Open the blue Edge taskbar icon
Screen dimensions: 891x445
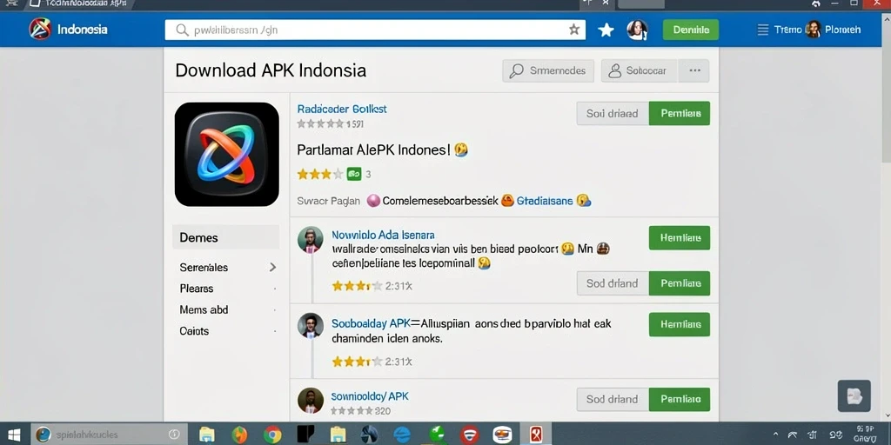click(x=402, y=435)
